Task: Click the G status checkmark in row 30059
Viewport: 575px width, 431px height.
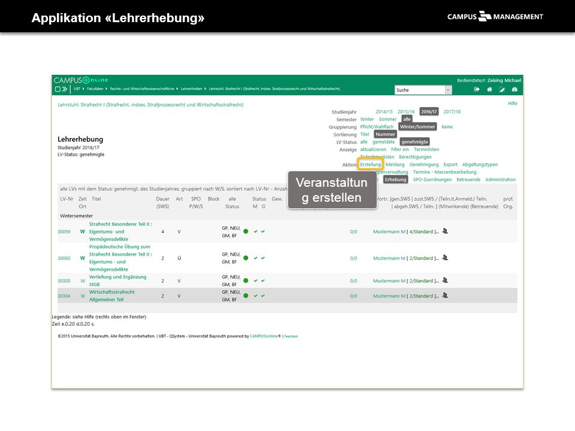Action: point(263,232)
